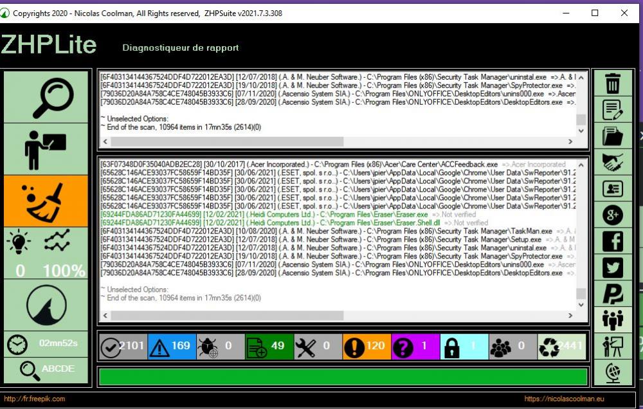Screen dimensions: 643x409
Task: Click the 'Diagnostiqueur de rapport' subtitle
Action: click(181, 48)
